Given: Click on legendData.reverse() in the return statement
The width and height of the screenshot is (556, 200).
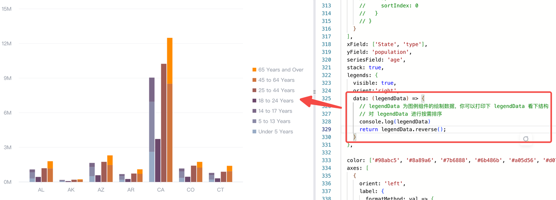Looking at the screenshot, I should (413, 129).
